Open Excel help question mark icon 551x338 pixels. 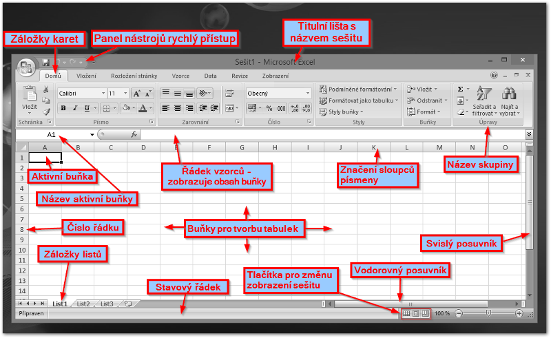tap(494, 75)
